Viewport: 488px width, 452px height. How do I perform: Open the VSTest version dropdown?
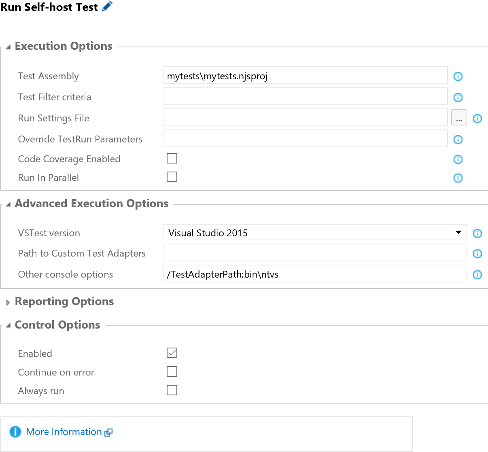pos(458,232)
